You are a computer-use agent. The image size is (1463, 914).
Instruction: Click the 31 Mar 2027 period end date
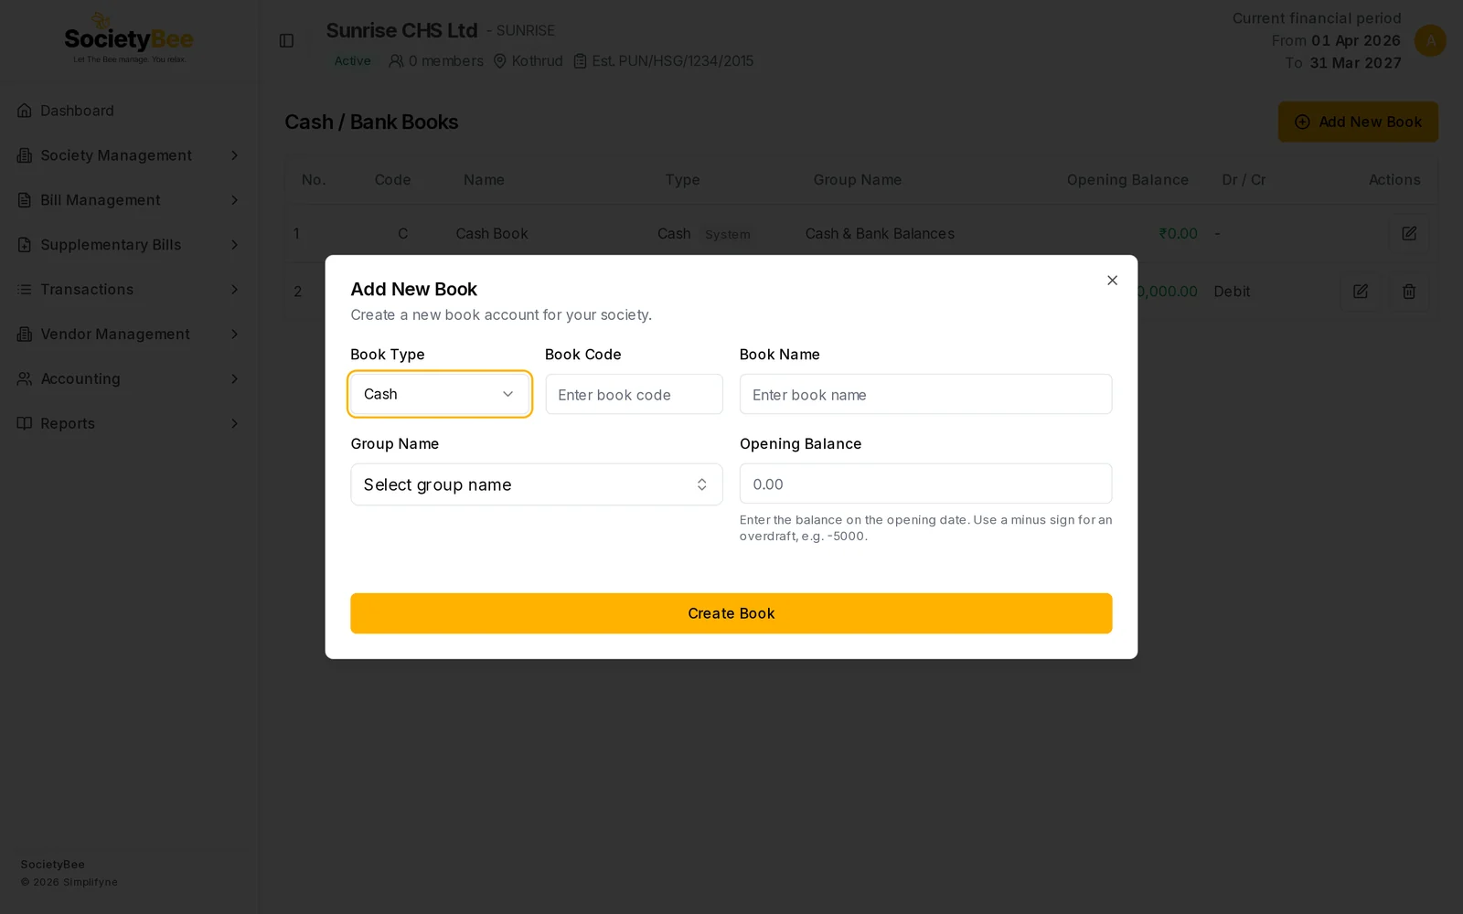[x=1355, y=63]
